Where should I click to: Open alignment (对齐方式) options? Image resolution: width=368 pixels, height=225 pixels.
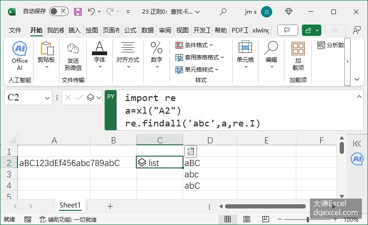(128, 55)
